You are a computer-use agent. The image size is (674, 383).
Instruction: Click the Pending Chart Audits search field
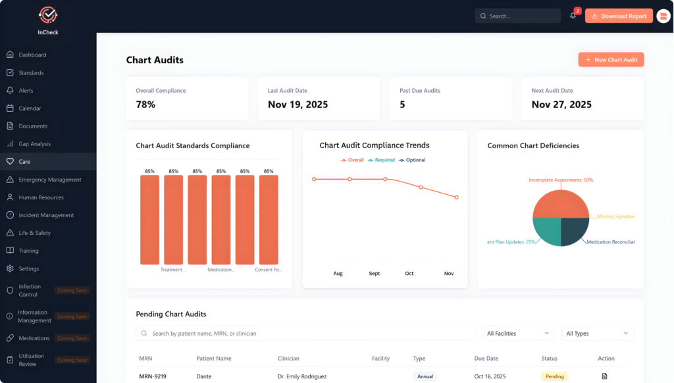305,333
